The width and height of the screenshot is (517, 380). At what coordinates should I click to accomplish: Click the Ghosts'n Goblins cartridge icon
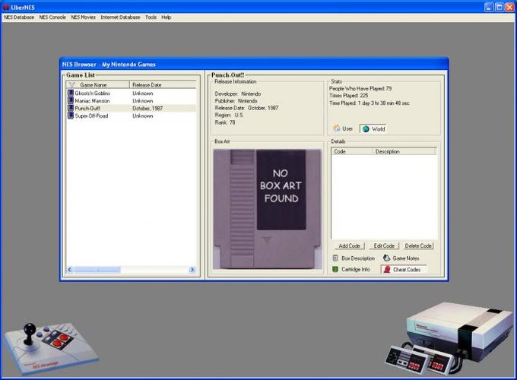pyautogui.click(x=71, y=93)
